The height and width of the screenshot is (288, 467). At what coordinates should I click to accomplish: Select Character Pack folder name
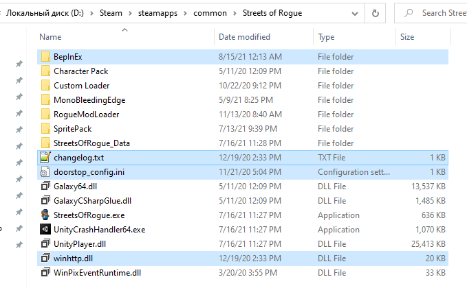80,71
